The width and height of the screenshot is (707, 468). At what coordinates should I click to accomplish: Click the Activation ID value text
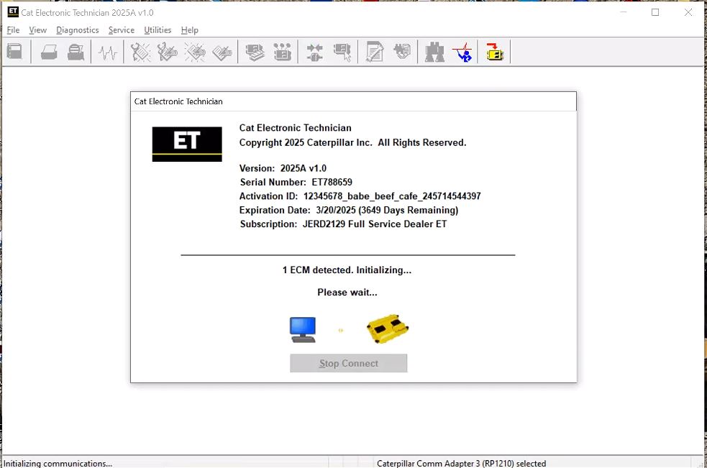click(392, 196)
